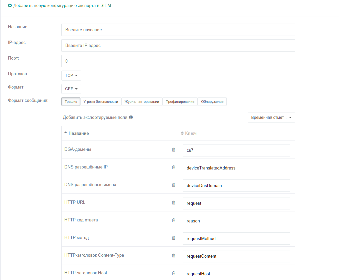
Task: Remove the HTTP метод field row
Action: (173, 238)
